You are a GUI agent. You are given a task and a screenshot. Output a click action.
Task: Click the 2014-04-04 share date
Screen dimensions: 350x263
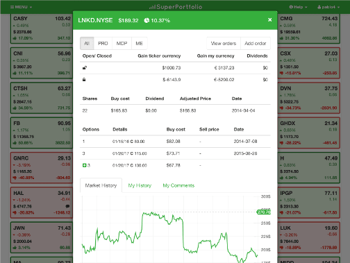point(243,110)
